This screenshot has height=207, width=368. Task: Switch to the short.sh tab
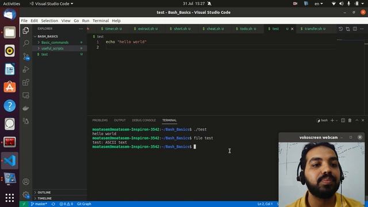[x=180, y=29]
